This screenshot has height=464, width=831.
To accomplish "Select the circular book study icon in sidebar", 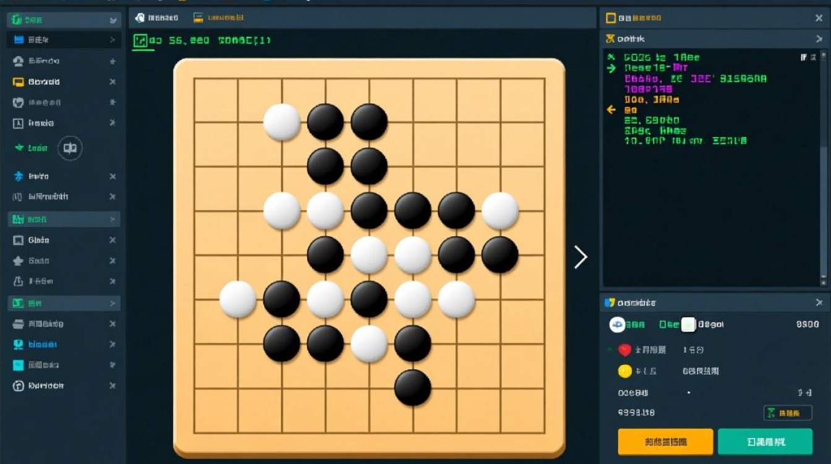I will click(70, 147).
